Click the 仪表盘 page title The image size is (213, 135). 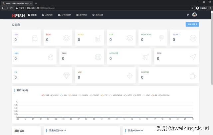pos(16,25)
